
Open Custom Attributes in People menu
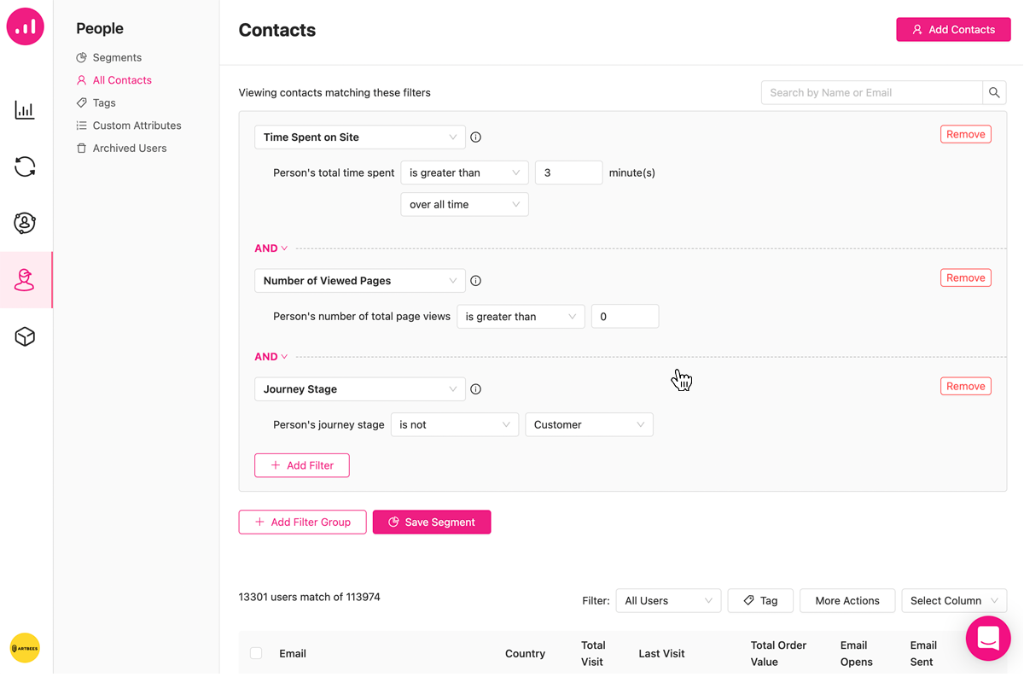tap(137, 126)
